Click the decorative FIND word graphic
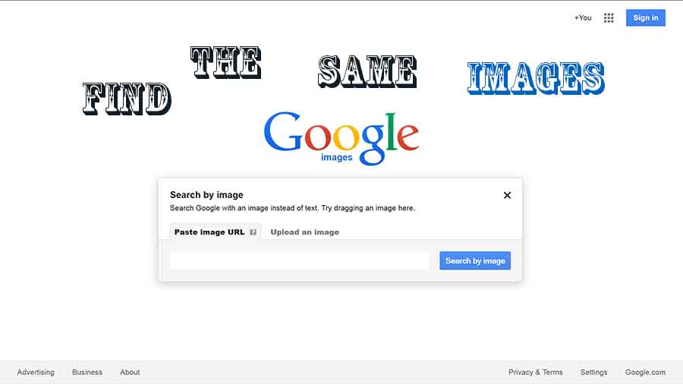Image resolution: width=683 pixels, height=384 pixels. tap(127, 99)
